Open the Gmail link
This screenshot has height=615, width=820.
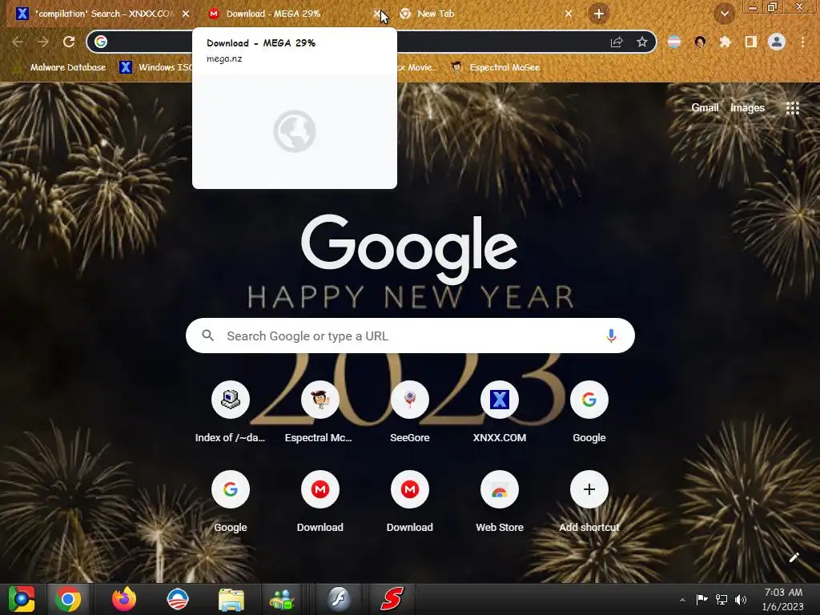(705, 108)
